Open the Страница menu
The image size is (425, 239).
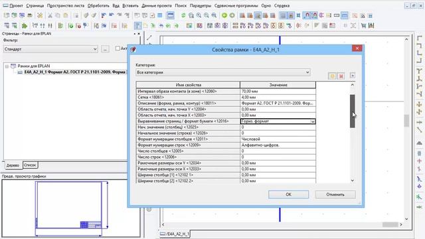[35, 5]
